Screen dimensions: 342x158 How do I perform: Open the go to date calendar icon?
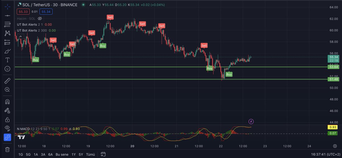coord(103,154)
